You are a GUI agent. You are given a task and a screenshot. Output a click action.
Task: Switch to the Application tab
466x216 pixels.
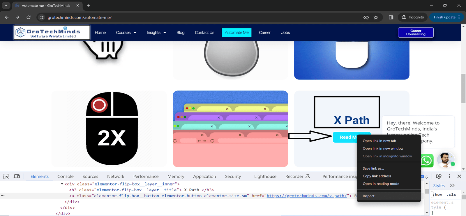[204, 176]
